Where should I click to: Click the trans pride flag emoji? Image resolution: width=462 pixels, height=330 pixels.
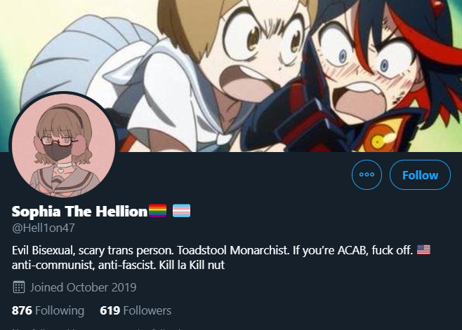[x=181, y=211]
